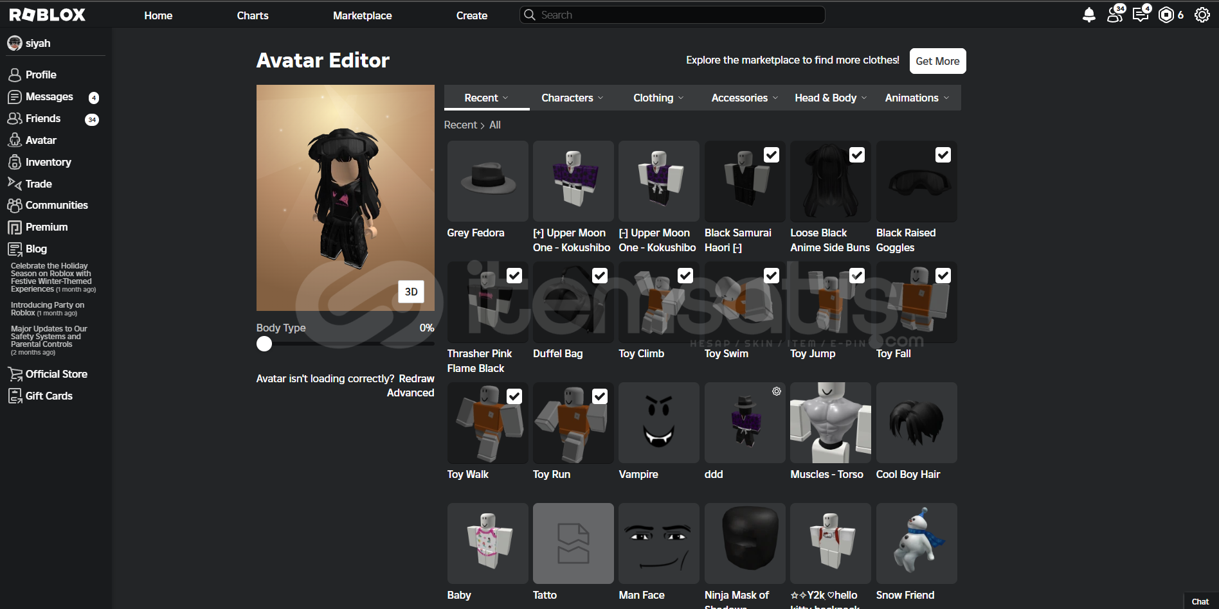Click the Profile sidebar icon
1219x609 pixels.
tap(15, 75)
